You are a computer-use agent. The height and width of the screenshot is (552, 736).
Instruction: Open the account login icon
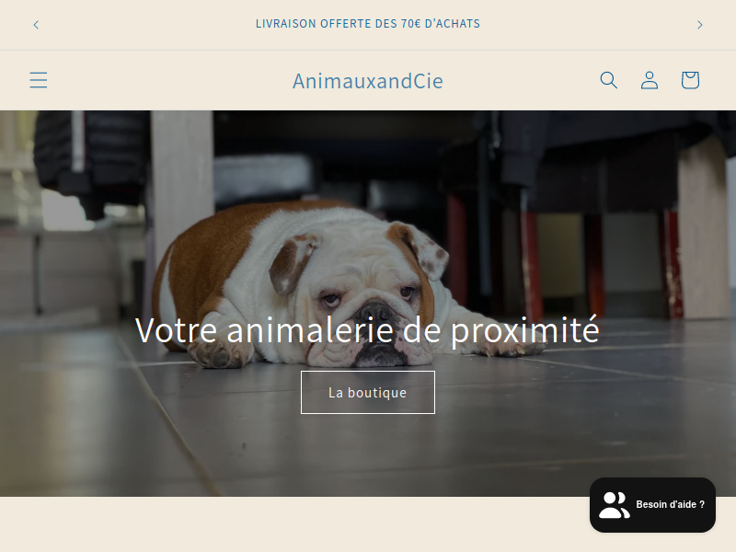point(650,80)
